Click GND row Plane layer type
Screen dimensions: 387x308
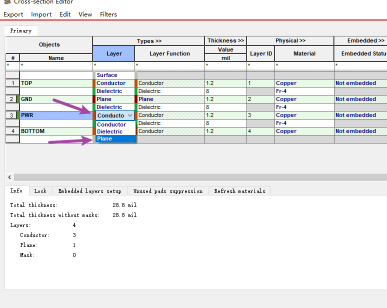click(x=115, y=99)
